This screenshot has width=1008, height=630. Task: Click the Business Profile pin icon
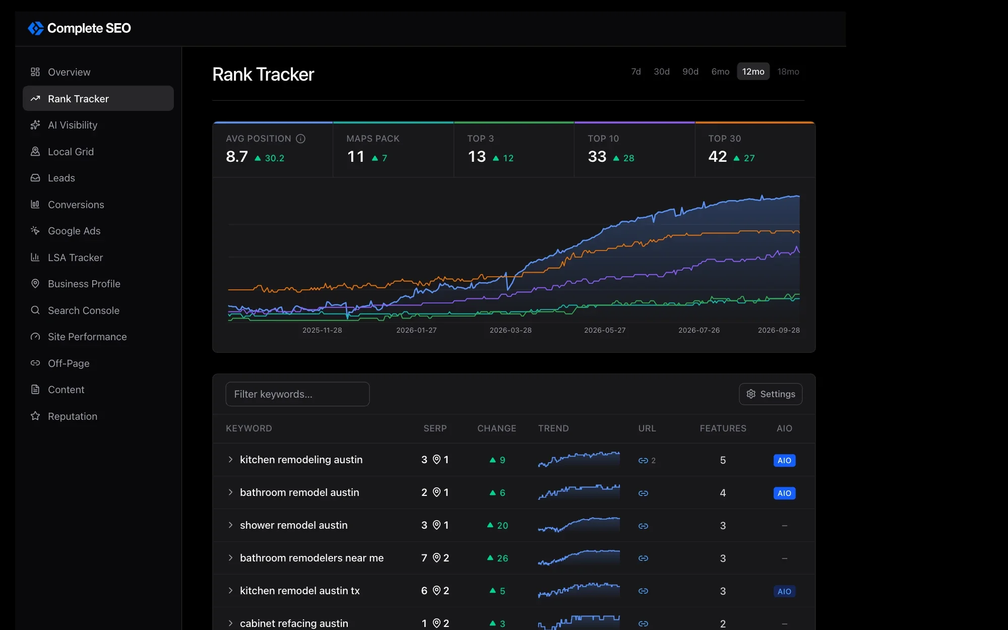click(35, 284)
